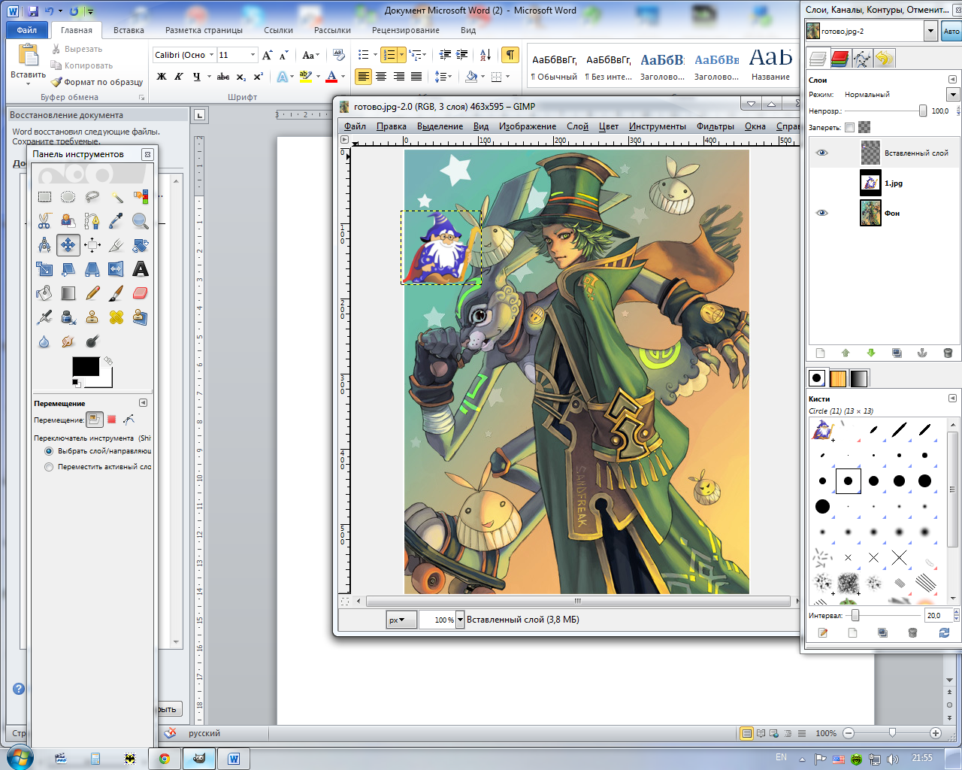Click the Копировать button in Word
This screenshot has height=770, width=962.
click(x=82, y=65)
